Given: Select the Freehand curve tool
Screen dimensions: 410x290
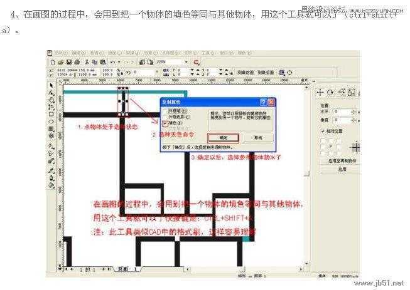Looking at the screenshot, I should point(51,107).
